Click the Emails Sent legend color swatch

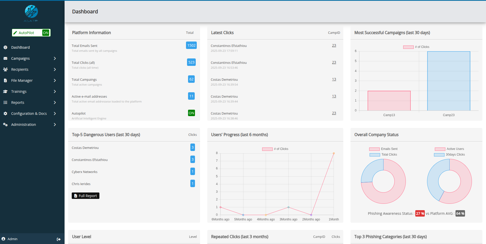coord(374,149)
